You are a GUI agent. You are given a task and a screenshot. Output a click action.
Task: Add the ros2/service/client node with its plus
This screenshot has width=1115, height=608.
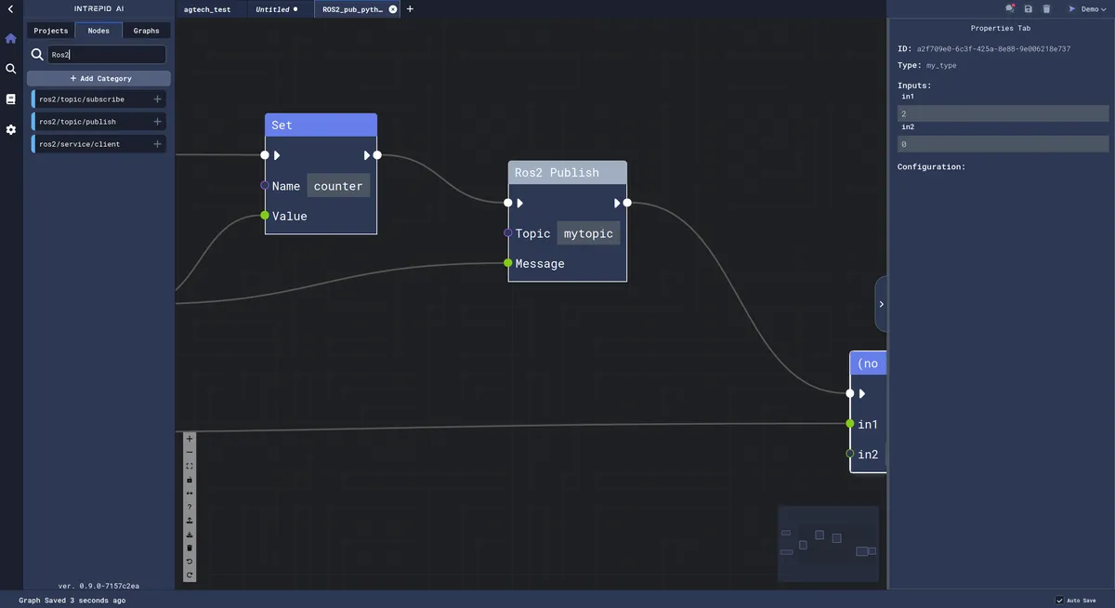click(x=157, y=144)
